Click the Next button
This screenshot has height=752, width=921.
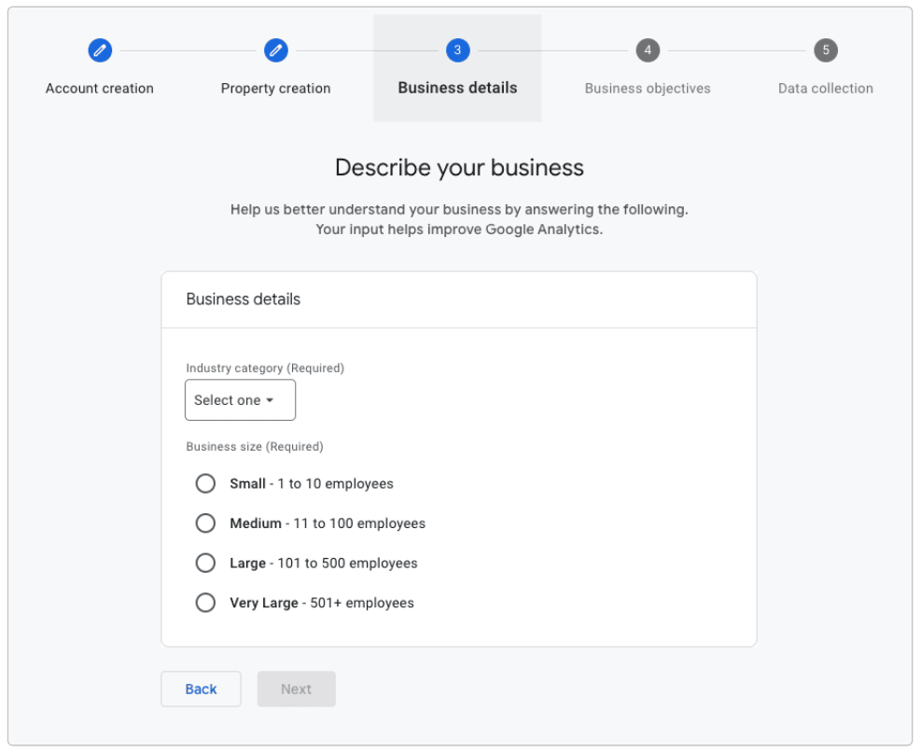pos(296,689)
